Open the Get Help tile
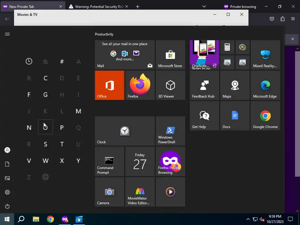The width and height of the screenshot is (300, 225). click(204, 116)
